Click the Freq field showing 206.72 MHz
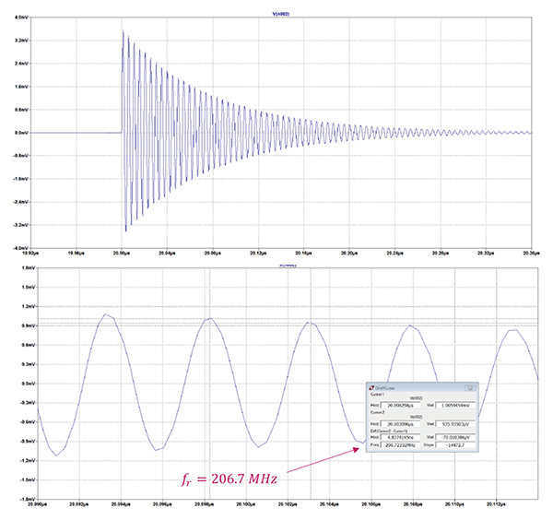Viewport: 553px width, 520px height. coord(398,444)
